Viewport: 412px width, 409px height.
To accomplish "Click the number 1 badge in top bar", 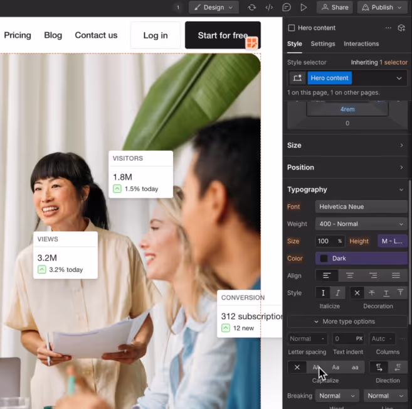I will [x=178, y=8].
